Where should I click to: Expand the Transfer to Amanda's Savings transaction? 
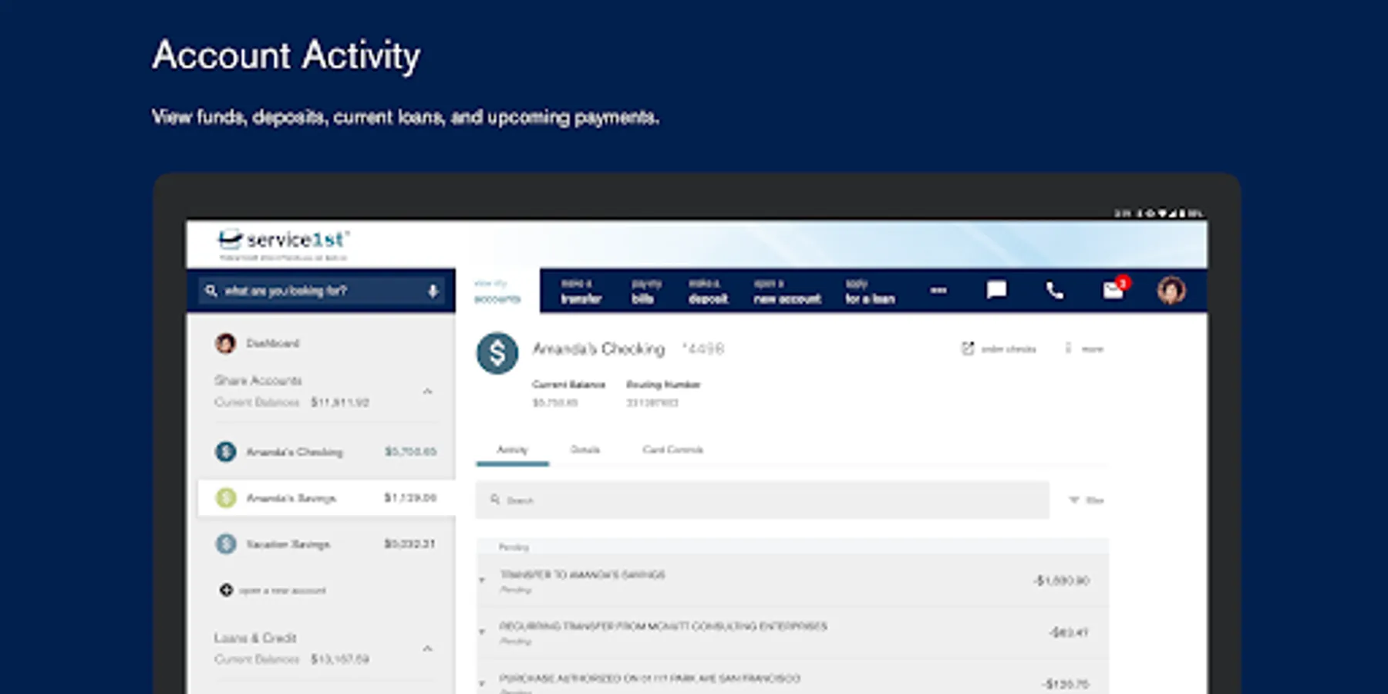pos(482,580)
